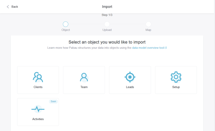The height and width of the screenshot is (131, 215).
Task: Click the Step 1/3 indicator text
Action: (107, 15)
